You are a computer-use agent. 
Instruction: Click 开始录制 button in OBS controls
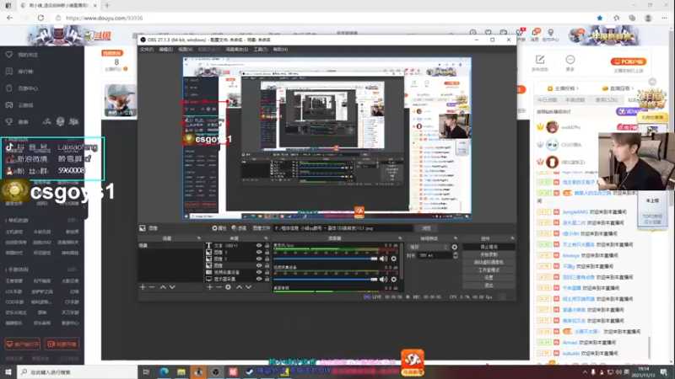coord(489,254)
